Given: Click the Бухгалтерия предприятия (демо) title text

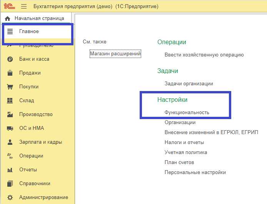Looking at the screenshot, I should (73, 7).
